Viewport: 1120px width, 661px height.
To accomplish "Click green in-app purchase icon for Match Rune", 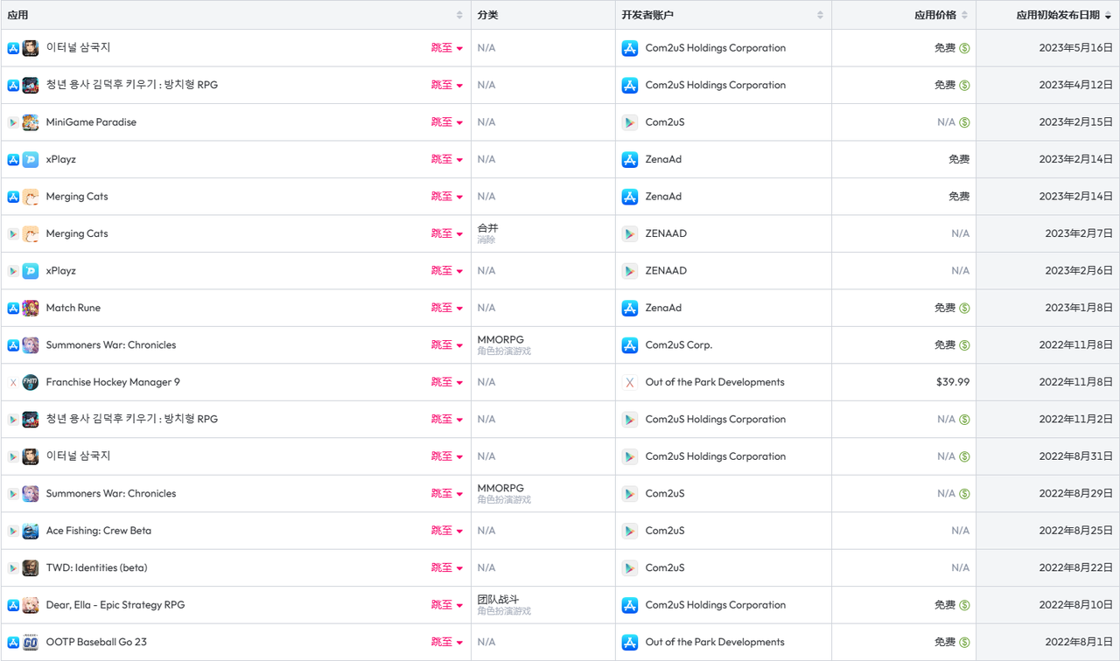I will (964, 308).
